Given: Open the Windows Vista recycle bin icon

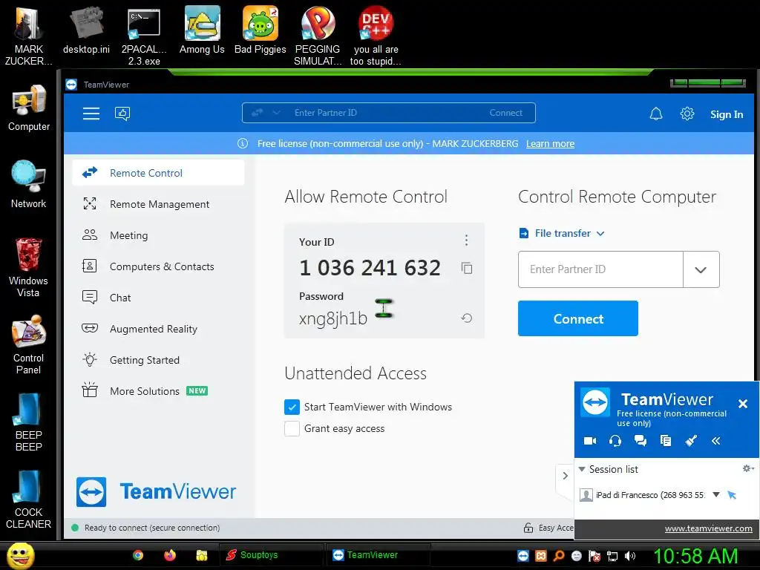Looking at the screenshot, I should tap(29, 267).
